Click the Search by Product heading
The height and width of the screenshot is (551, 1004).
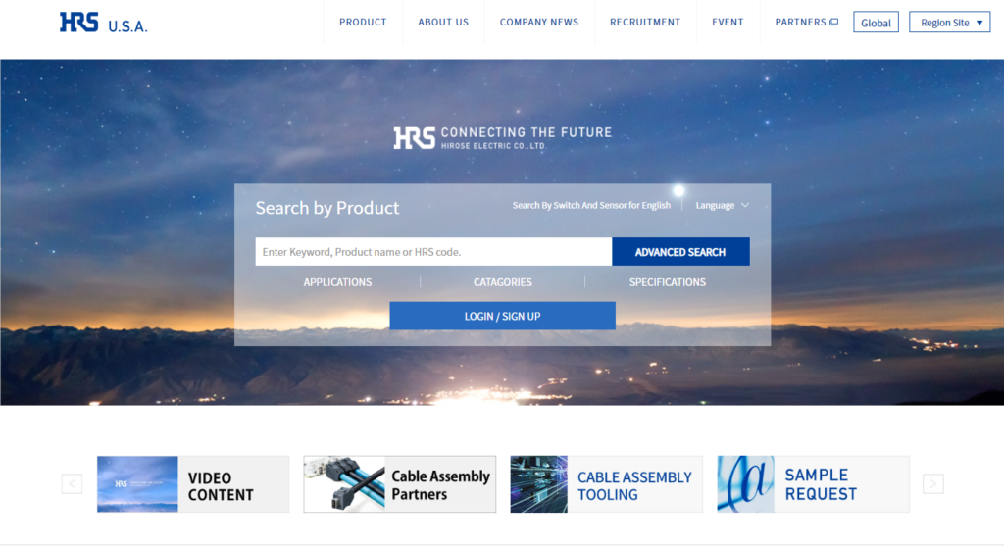click(x=327, y=208)
